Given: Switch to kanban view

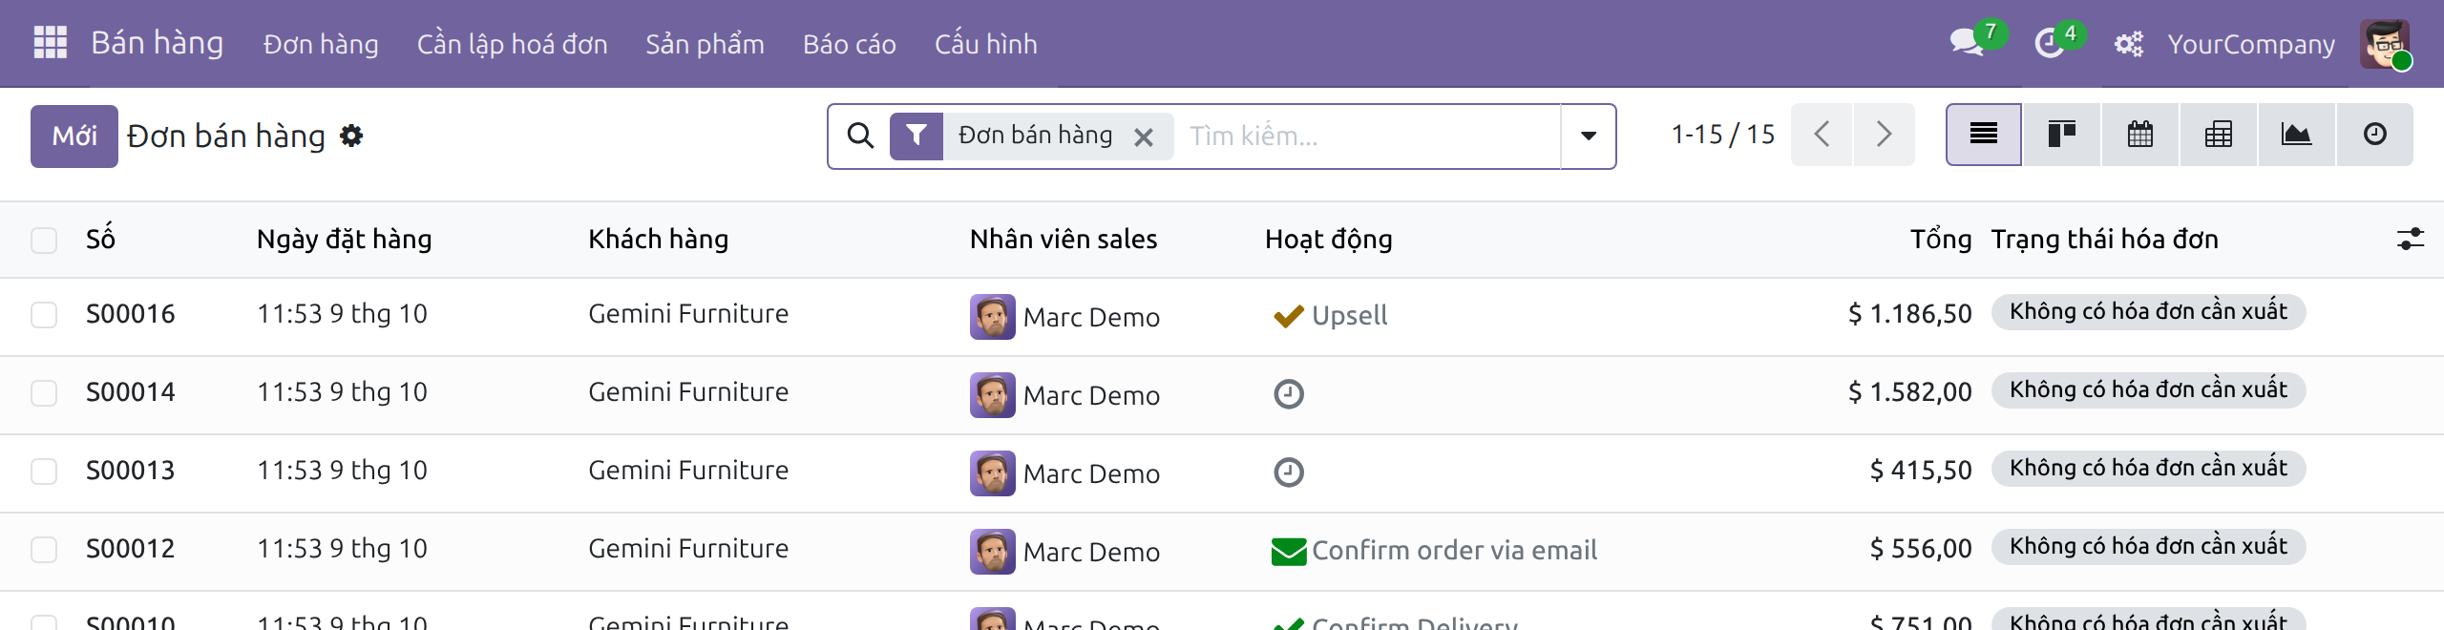Looking at the screenshot, I should pos(2062,135).
